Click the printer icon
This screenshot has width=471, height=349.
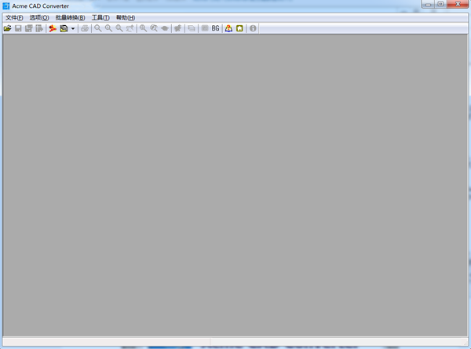click(85, 28)
